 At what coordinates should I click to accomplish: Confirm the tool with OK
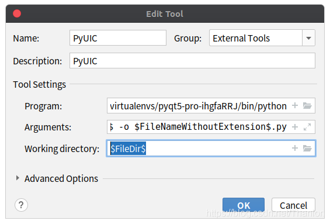pyautogui.click(x=244, y=205)
